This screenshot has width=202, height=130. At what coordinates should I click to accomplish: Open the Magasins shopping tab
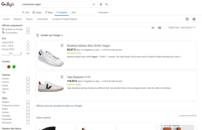click(x=18, y=19)
